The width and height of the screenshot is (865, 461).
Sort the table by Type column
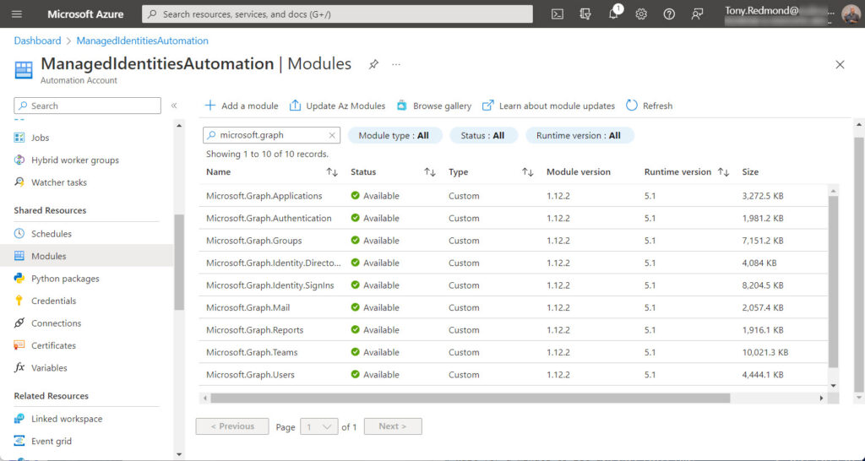[x=527, y=172]
